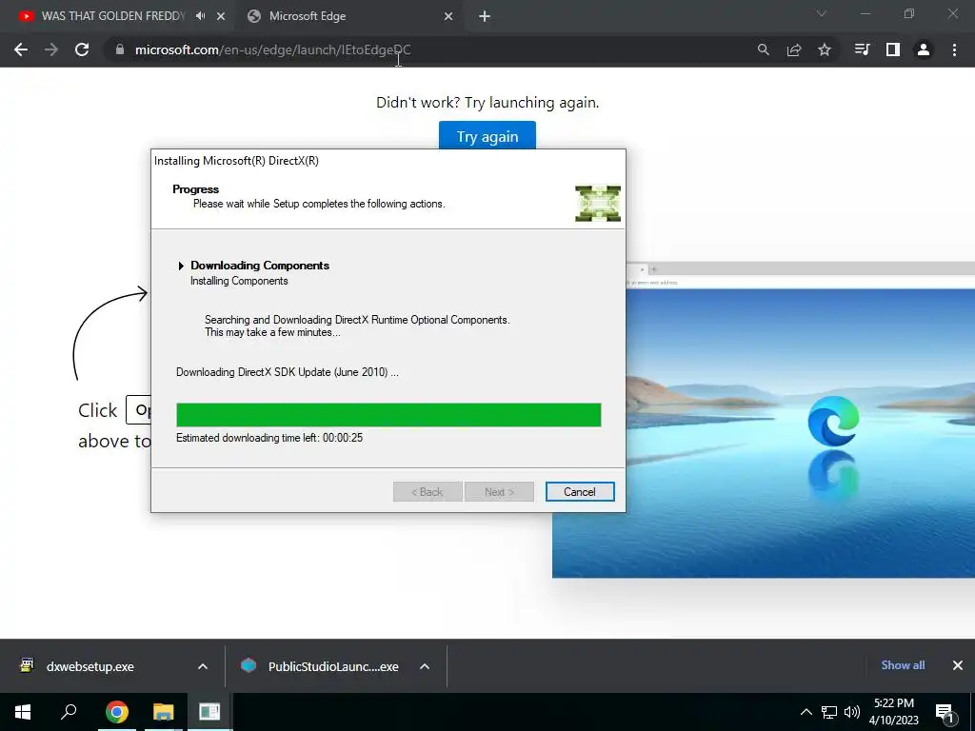
Task: Click the Downloading DirectX SDK Update text
Action: pyautogui.click(x=288, y=372)
